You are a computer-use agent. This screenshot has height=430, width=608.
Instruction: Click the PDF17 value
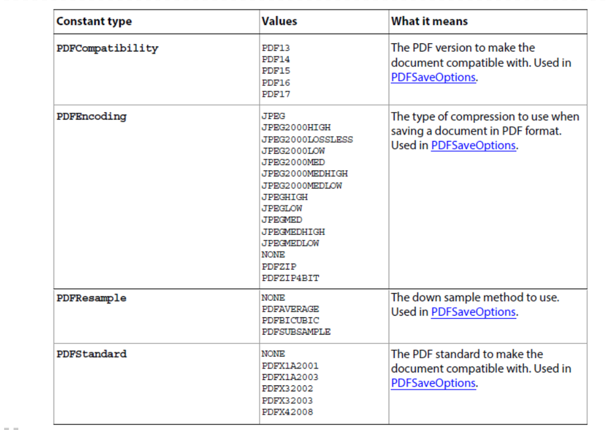coord(276,94)
